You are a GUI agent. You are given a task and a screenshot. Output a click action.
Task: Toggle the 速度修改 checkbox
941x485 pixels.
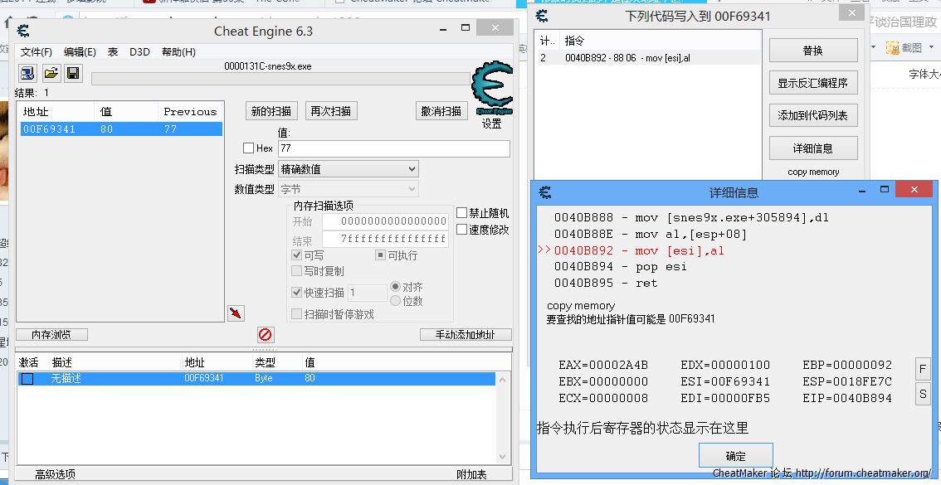pos(462,230)
